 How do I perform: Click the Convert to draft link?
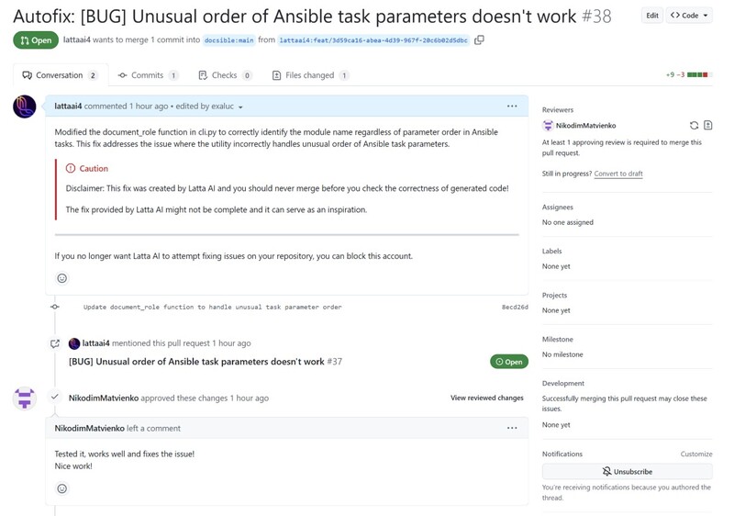point(617,174)
